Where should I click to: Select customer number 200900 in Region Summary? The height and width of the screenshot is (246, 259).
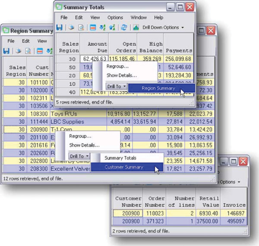[38, 129]
